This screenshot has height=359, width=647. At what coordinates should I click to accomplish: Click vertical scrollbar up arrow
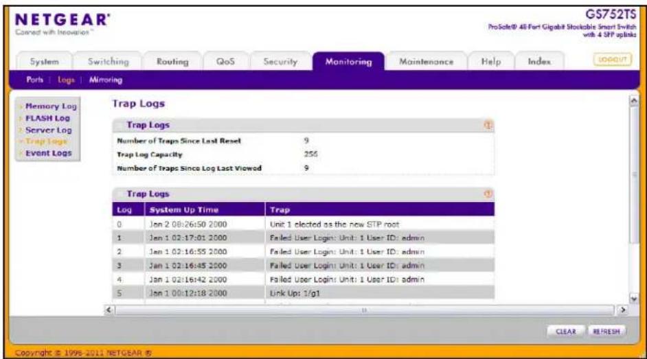pos(634,101)
